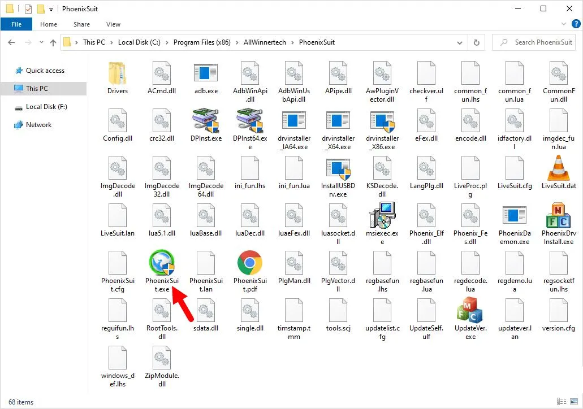Open the Share ribbon tab
The width and height of the screenshot is (583, 409).
[81, 24]
